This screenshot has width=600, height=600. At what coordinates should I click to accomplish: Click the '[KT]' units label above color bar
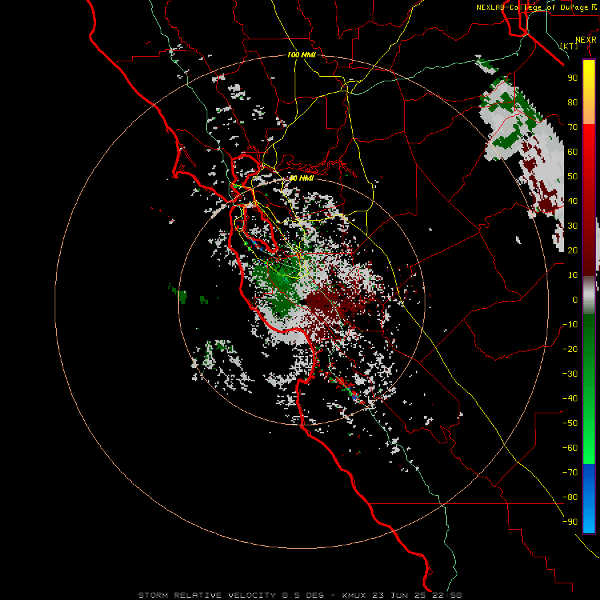tap(569, 46)
